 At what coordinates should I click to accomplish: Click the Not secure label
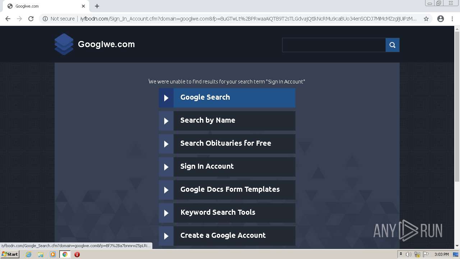[x=63, y=19]
